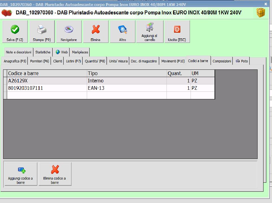Select the Clienti tab
This screenshot has height=203, width=272.
click(x=58, y=61)
